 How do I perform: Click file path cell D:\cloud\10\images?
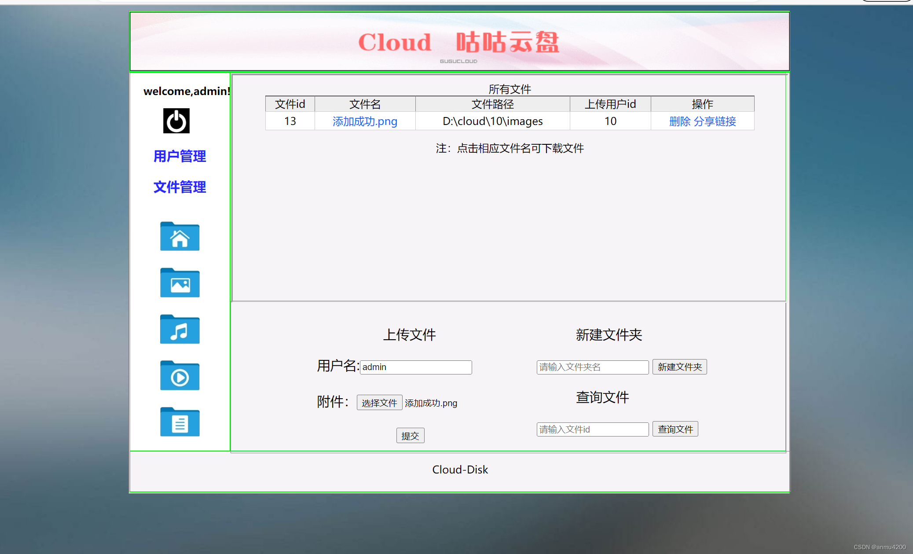point(492,121)
